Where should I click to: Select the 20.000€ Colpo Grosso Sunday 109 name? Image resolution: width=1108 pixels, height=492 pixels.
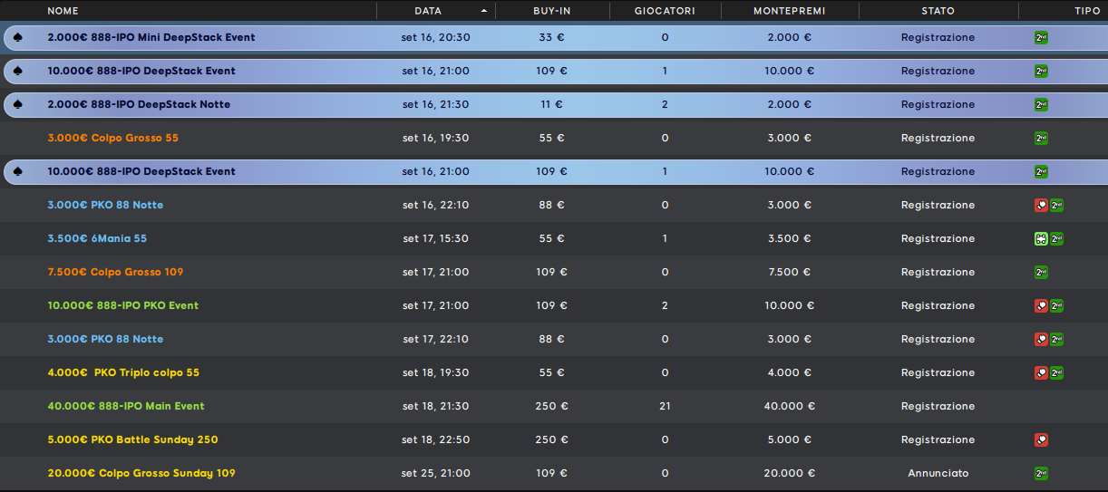pyautogui.click(x=141, y=474)
